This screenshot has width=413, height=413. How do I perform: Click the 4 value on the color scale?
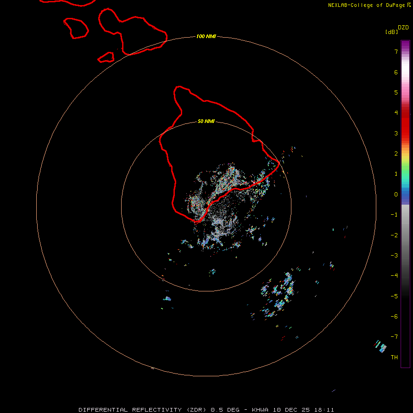(x=396, y=112)
